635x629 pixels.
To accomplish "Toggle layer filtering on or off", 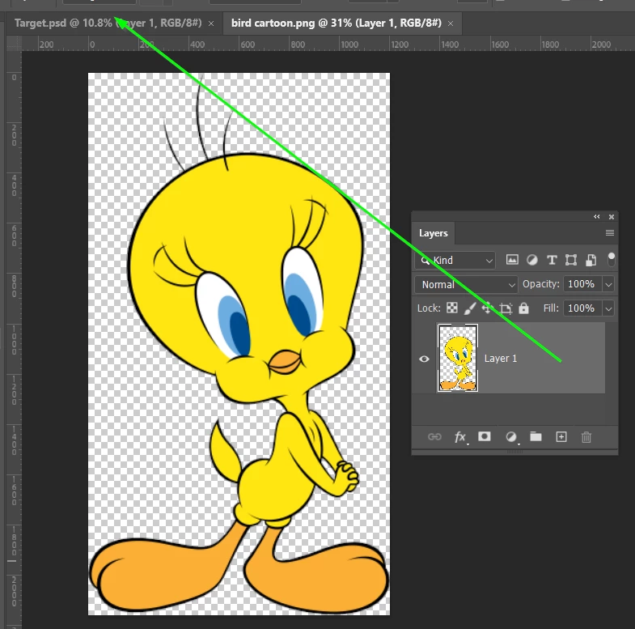I will click(612, 259).
